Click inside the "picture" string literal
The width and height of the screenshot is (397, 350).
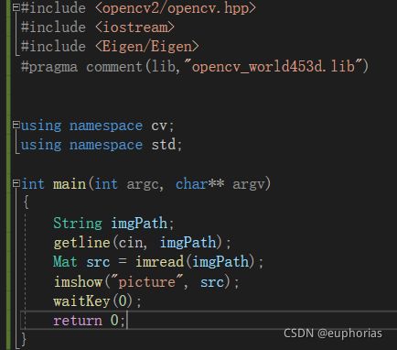147,281
